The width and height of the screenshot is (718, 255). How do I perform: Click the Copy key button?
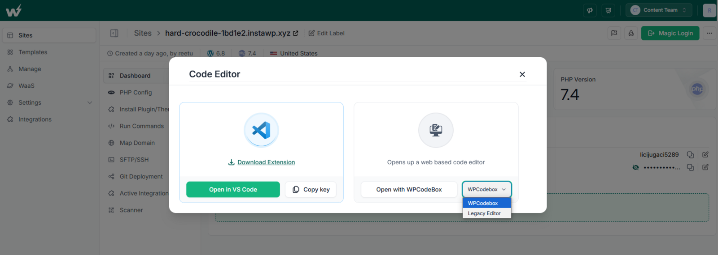(x=311, y=190)
